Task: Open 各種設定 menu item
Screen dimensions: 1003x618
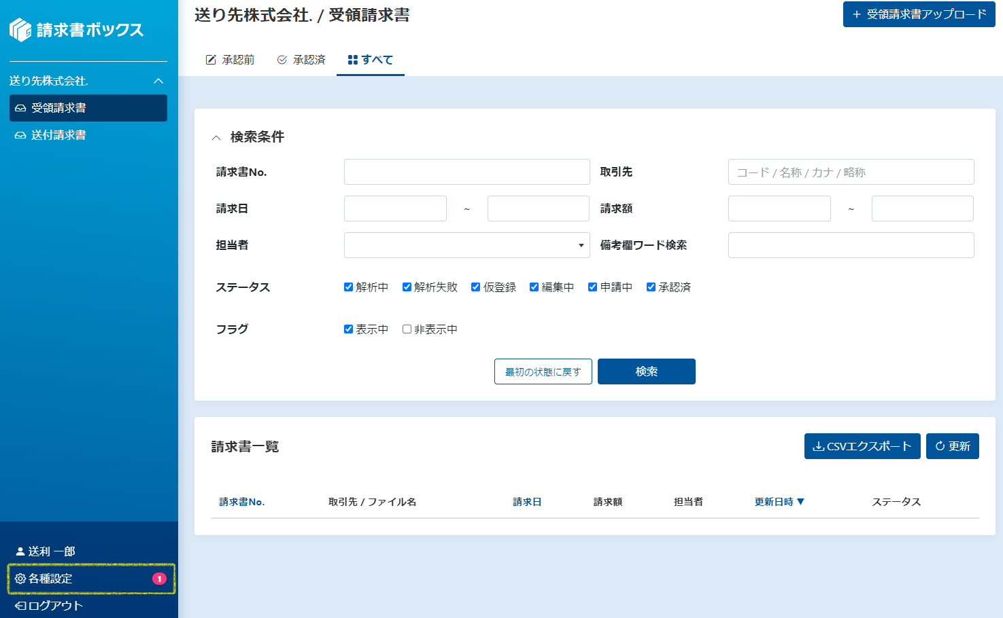Action: [x=91, y=579]
